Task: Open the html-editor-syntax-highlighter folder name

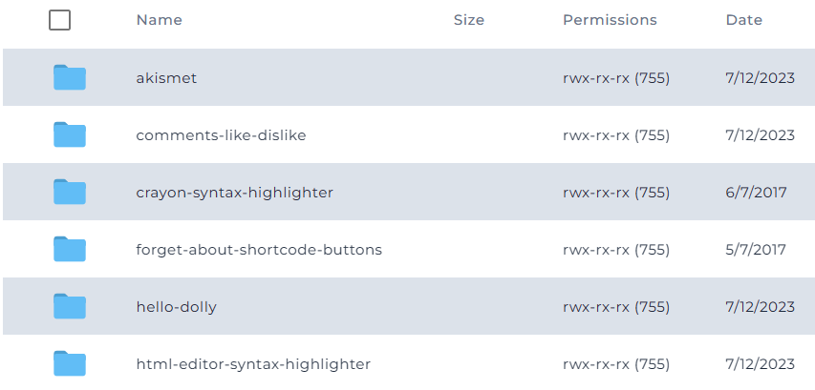Action: 253,364
